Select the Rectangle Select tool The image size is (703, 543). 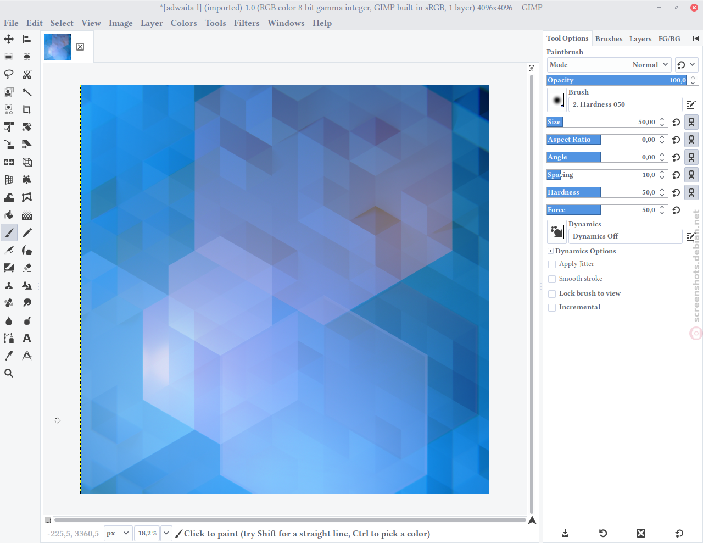click(9, 57)
